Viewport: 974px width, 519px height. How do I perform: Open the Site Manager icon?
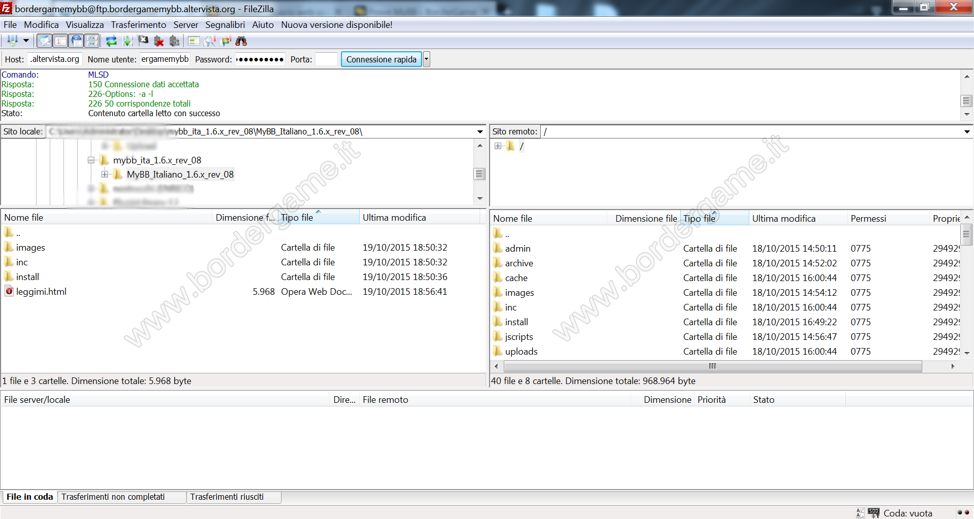pos(12,41)
